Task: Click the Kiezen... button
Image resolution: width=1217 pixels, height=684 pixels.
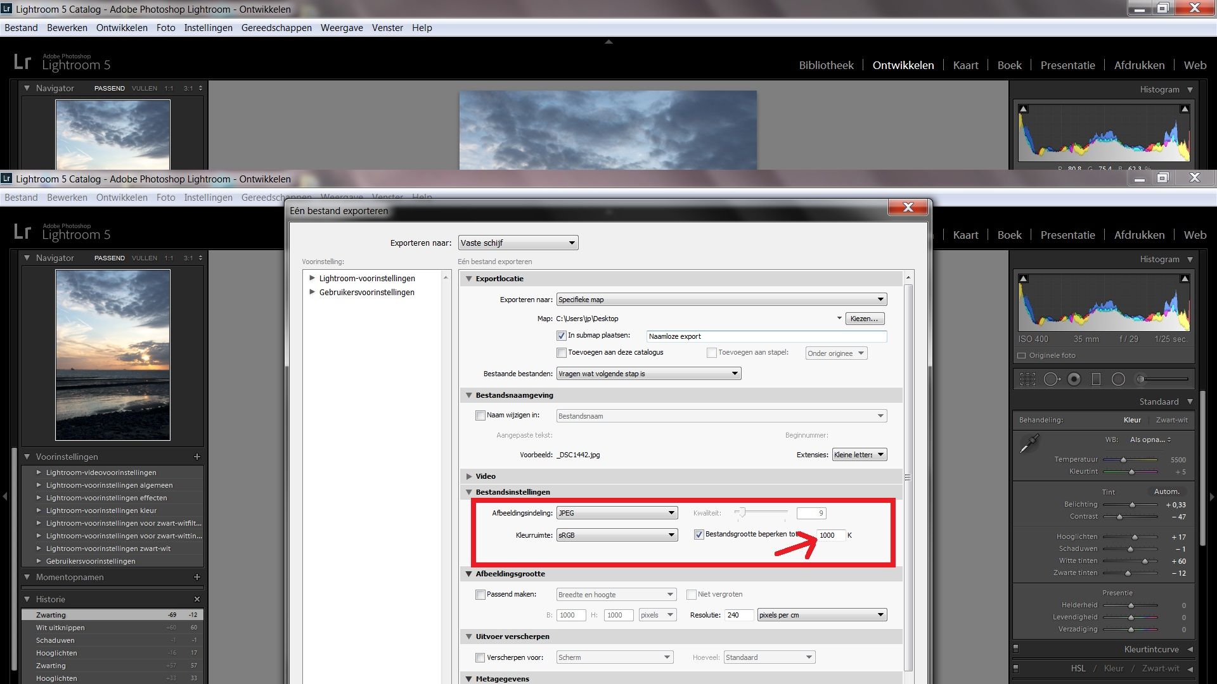Action: [865, 319]
